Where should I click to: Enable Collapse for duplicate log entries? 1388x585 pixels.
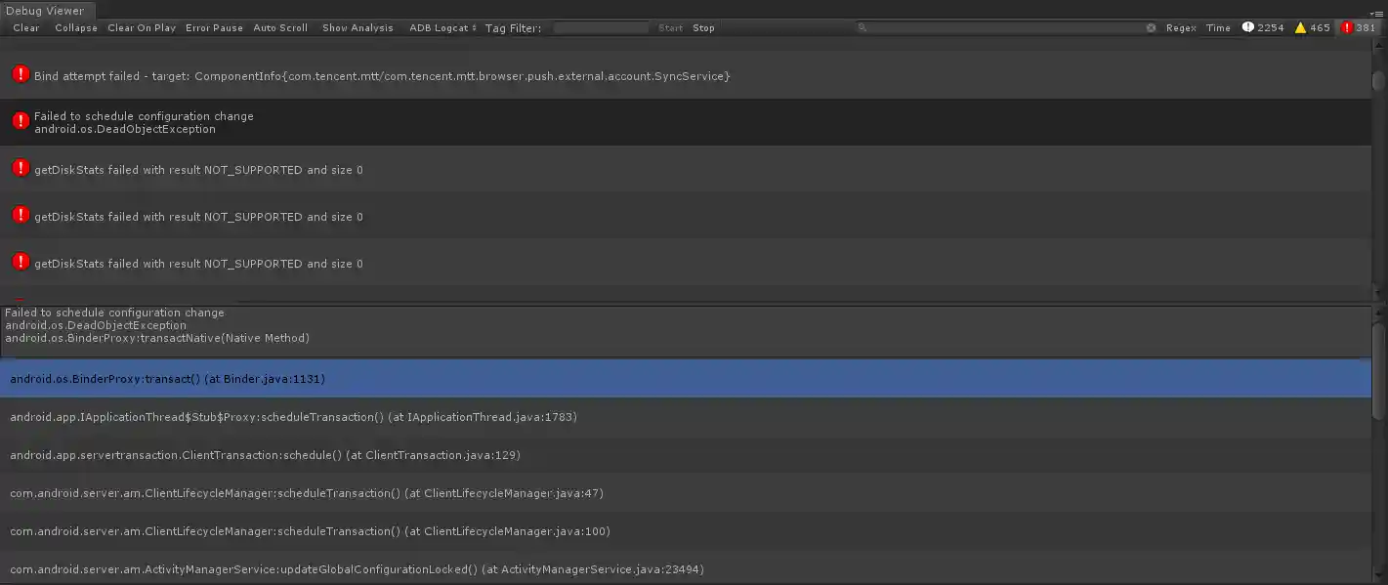75,27
